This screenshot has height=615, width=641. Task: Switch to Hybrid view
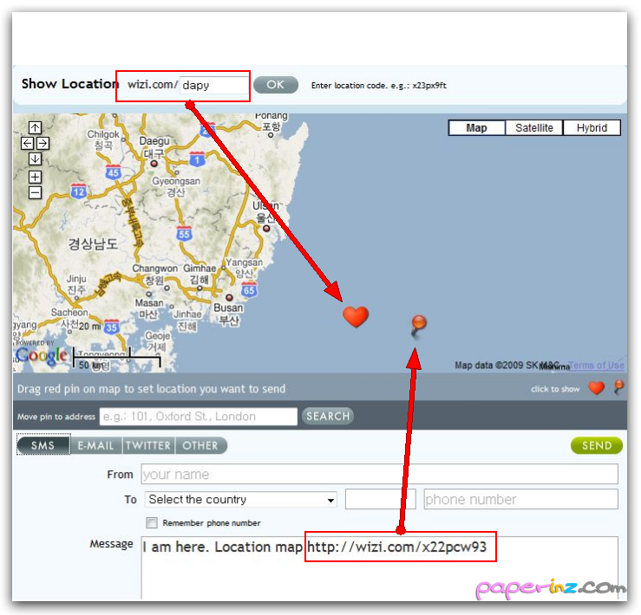point(592,128)
